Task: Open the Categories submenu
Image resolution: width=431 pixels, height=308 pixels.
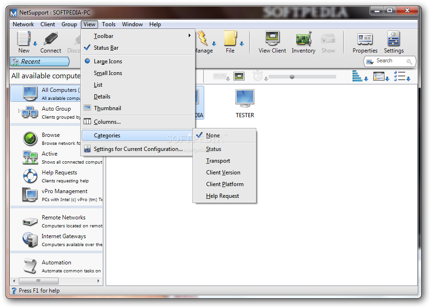Action: pos(138,135)
